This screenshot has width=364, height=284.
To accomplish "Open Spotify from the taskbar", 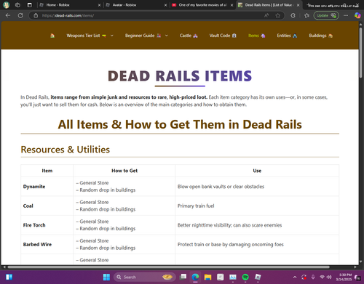I will (245, 277).
